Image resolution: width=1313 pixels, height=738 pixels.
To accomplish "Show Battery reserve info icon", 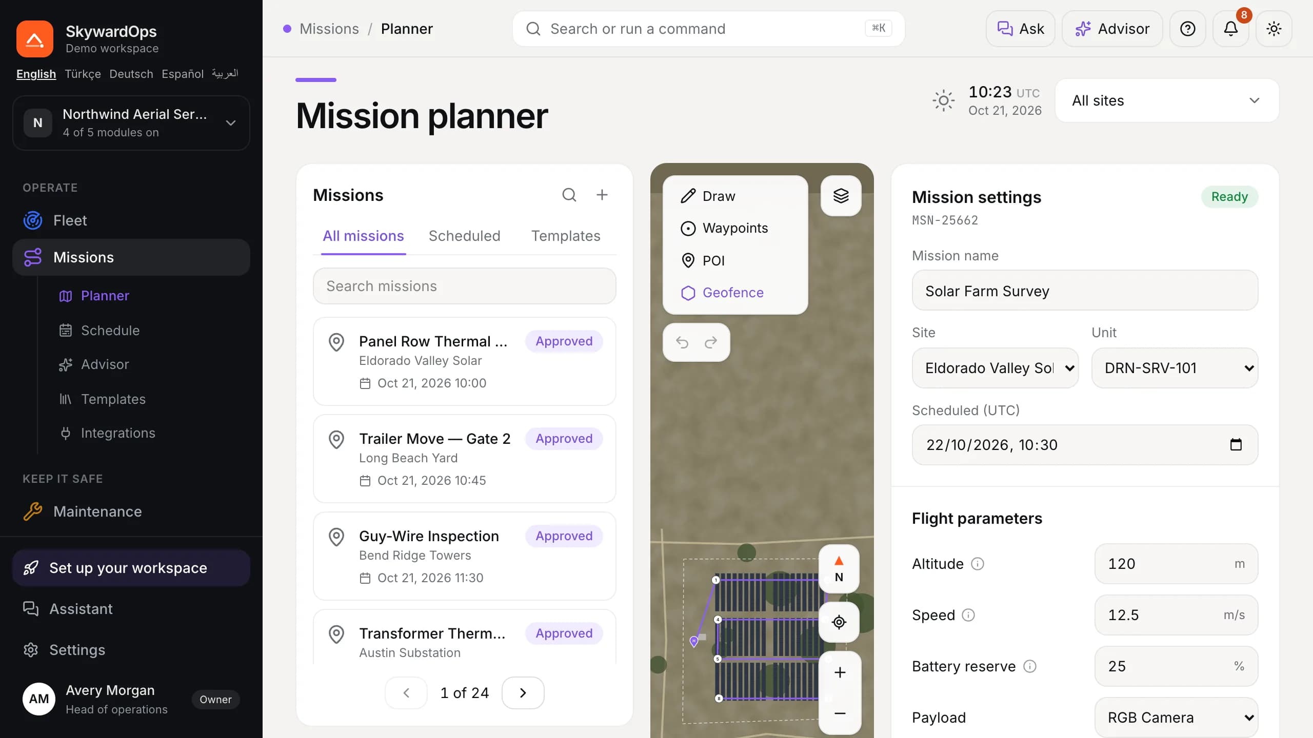I will tap(1030, 666).
